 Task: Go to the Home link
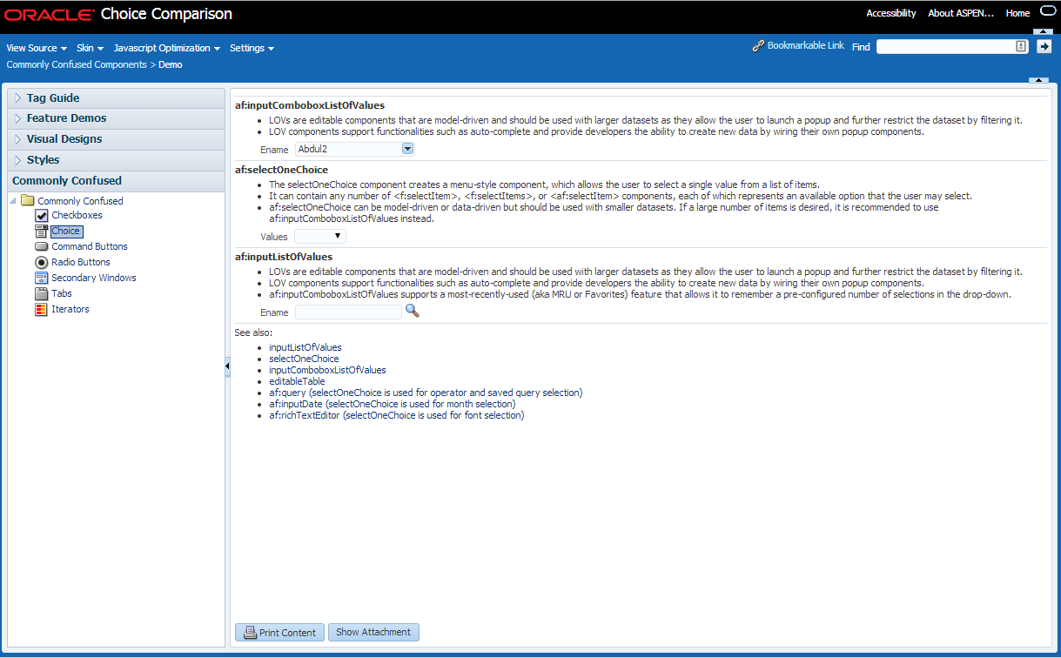click(1017, 13)
